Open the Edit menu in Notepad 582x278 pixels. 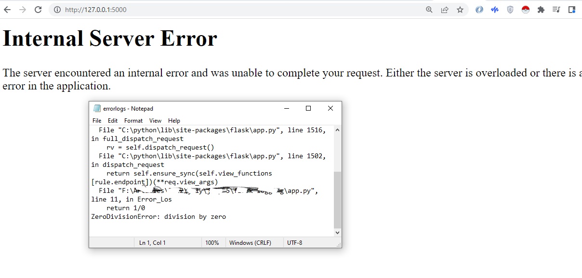tap(112, 120)
